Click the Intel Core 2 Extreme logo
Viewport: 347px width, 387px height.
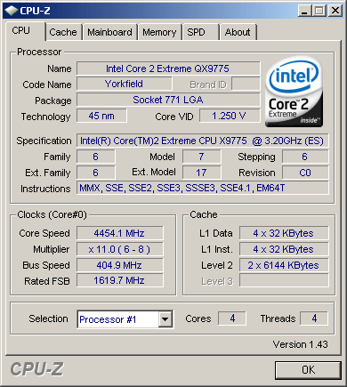[294, 92]
